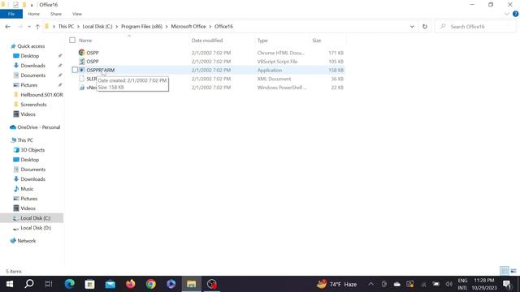Switch ENG INTL input language indicator
The image size is (520, 292).
(462, 284)
